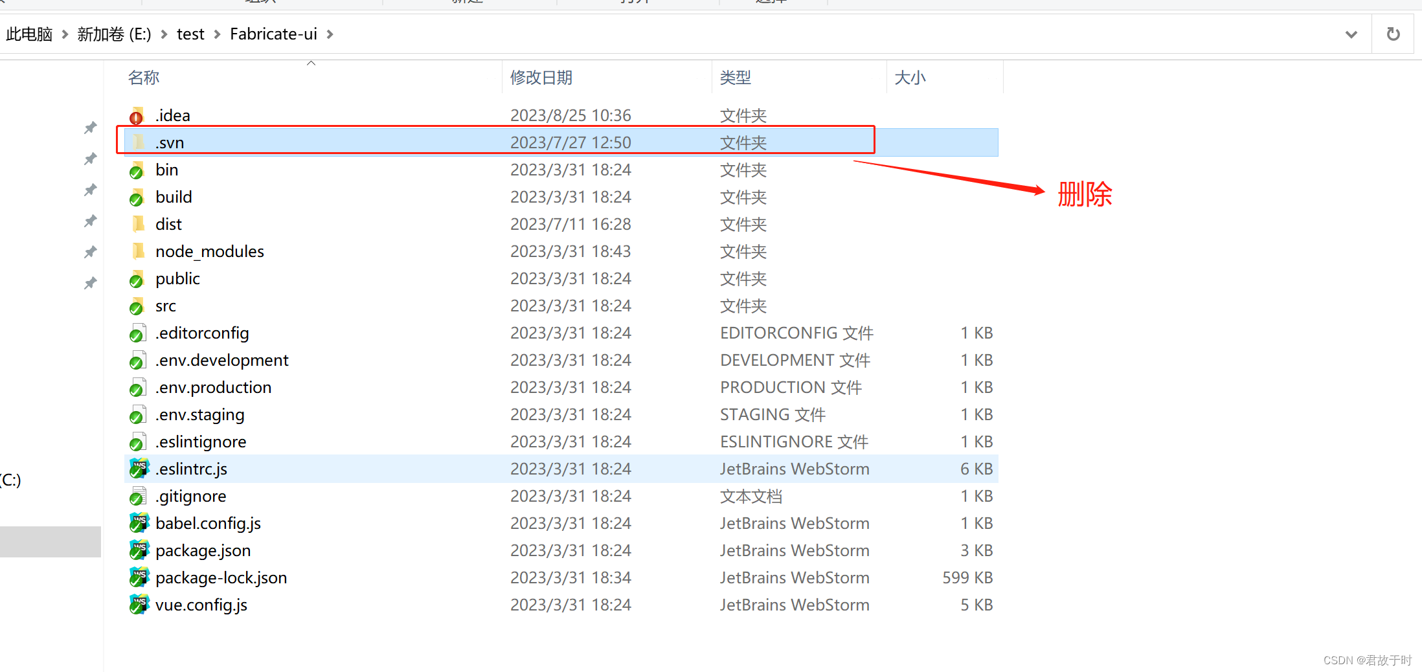1422x672 pixels.
Task: Refresh the current folder view
Action: coord(1394,34)
